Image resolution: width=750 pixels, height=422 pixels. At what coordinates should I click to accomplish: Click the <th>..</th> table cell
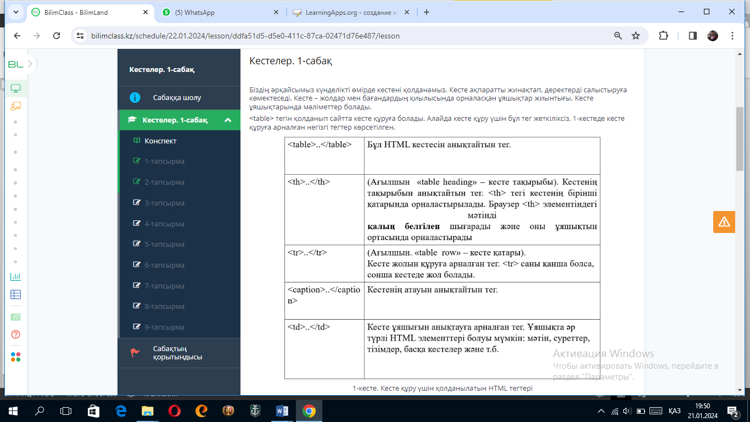click(324, 209)
